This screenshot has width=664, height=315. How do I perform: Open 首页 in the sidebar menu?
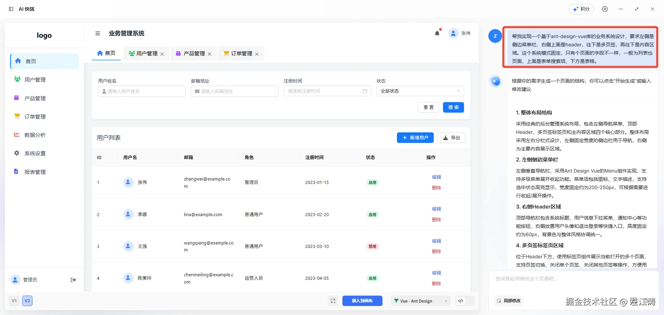click(x=45, y=61)
